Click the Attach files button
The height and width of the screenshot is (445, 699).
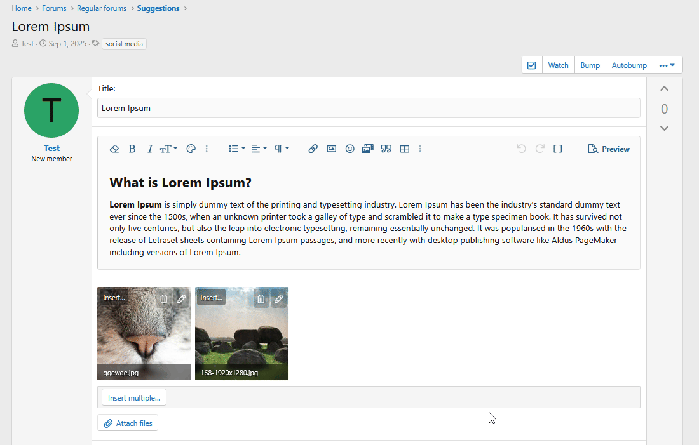[x=128, y=423]
